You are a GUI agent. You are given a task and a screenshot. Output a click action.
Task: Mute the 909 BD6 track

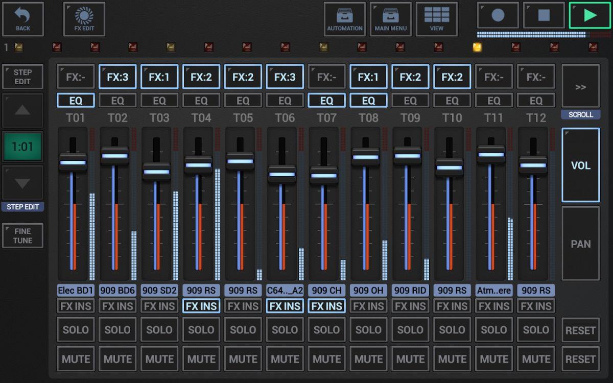[x=117, y=359]
